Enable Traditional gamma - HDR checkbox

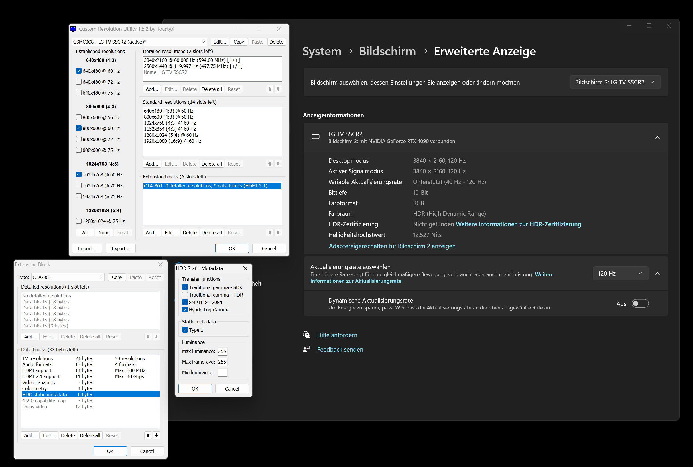pyautogui.click(x=185, y=295)
